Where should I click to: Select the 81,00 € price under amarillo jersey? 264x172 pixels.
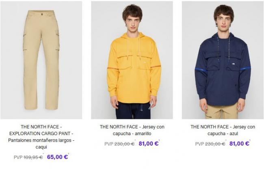[x=149, y=144]
